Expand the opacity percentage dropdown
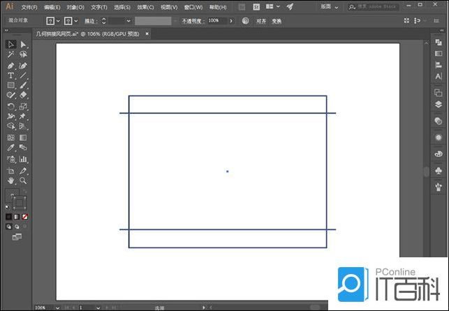The height and width of the screenshot is (311, 449). [233, 21]
